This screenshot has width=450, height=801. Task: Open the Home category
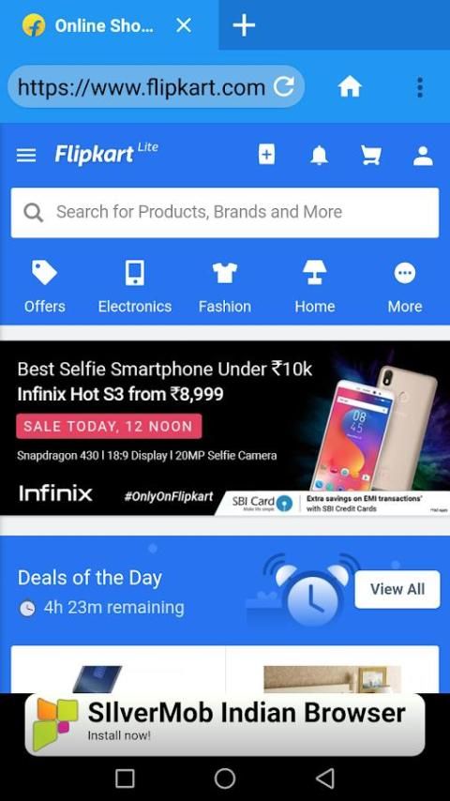pos(315,287)
